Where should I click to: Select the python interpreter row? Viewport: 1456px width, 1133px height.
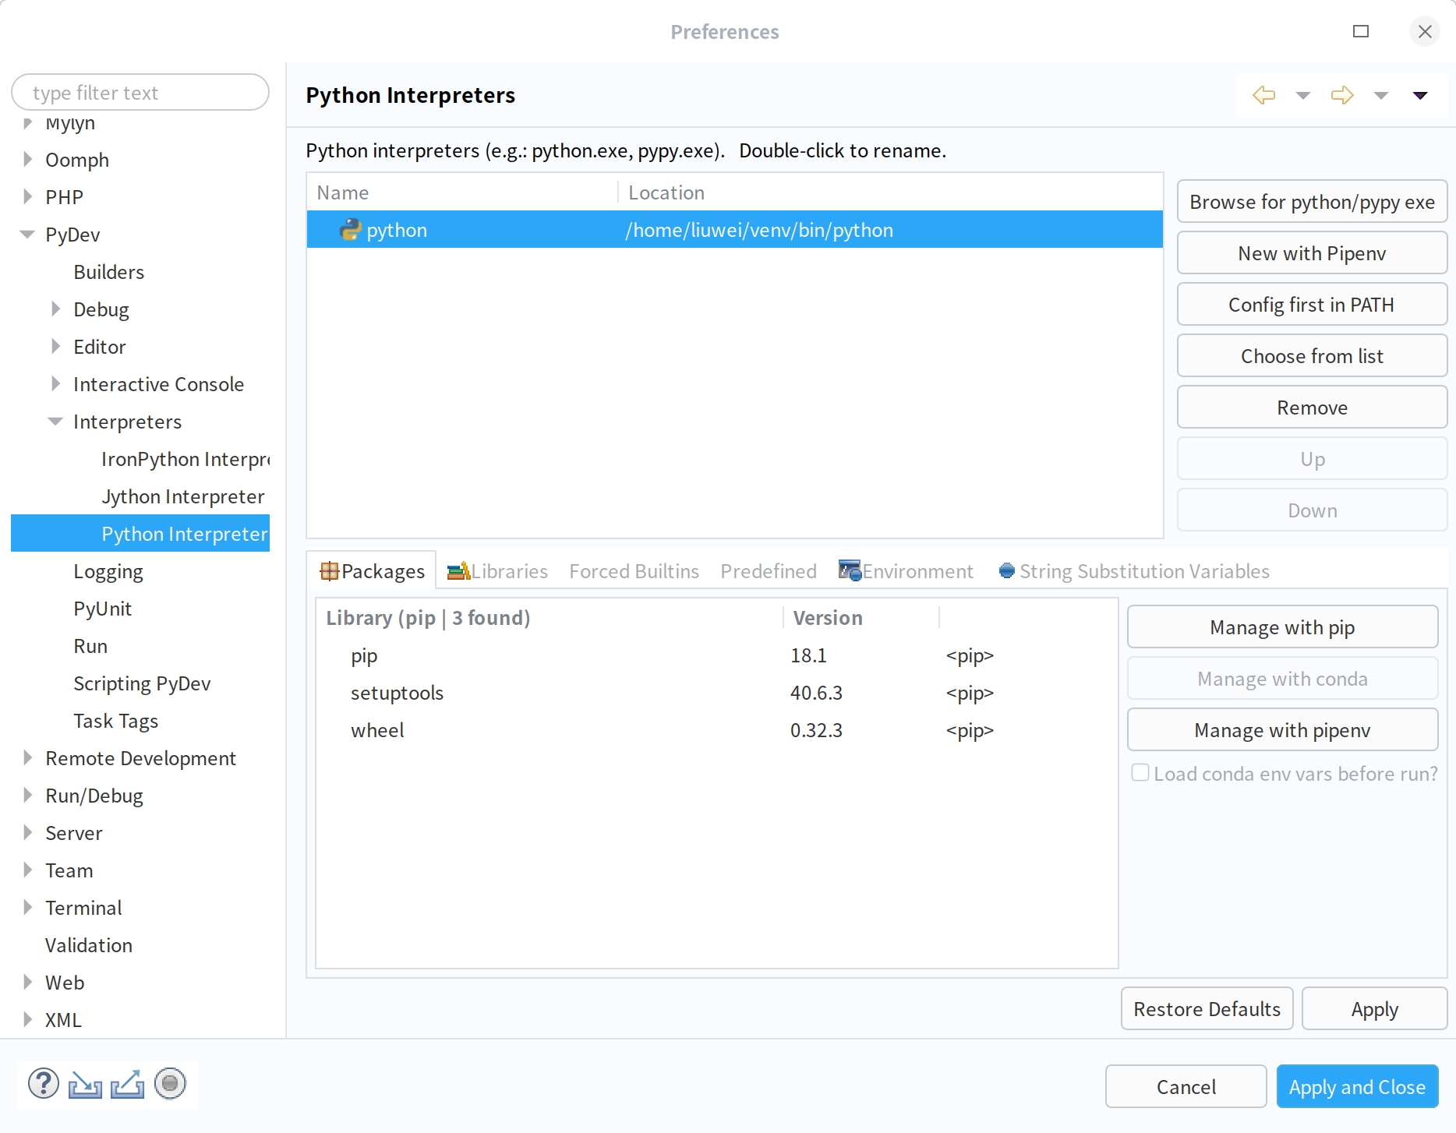[734, 230]
